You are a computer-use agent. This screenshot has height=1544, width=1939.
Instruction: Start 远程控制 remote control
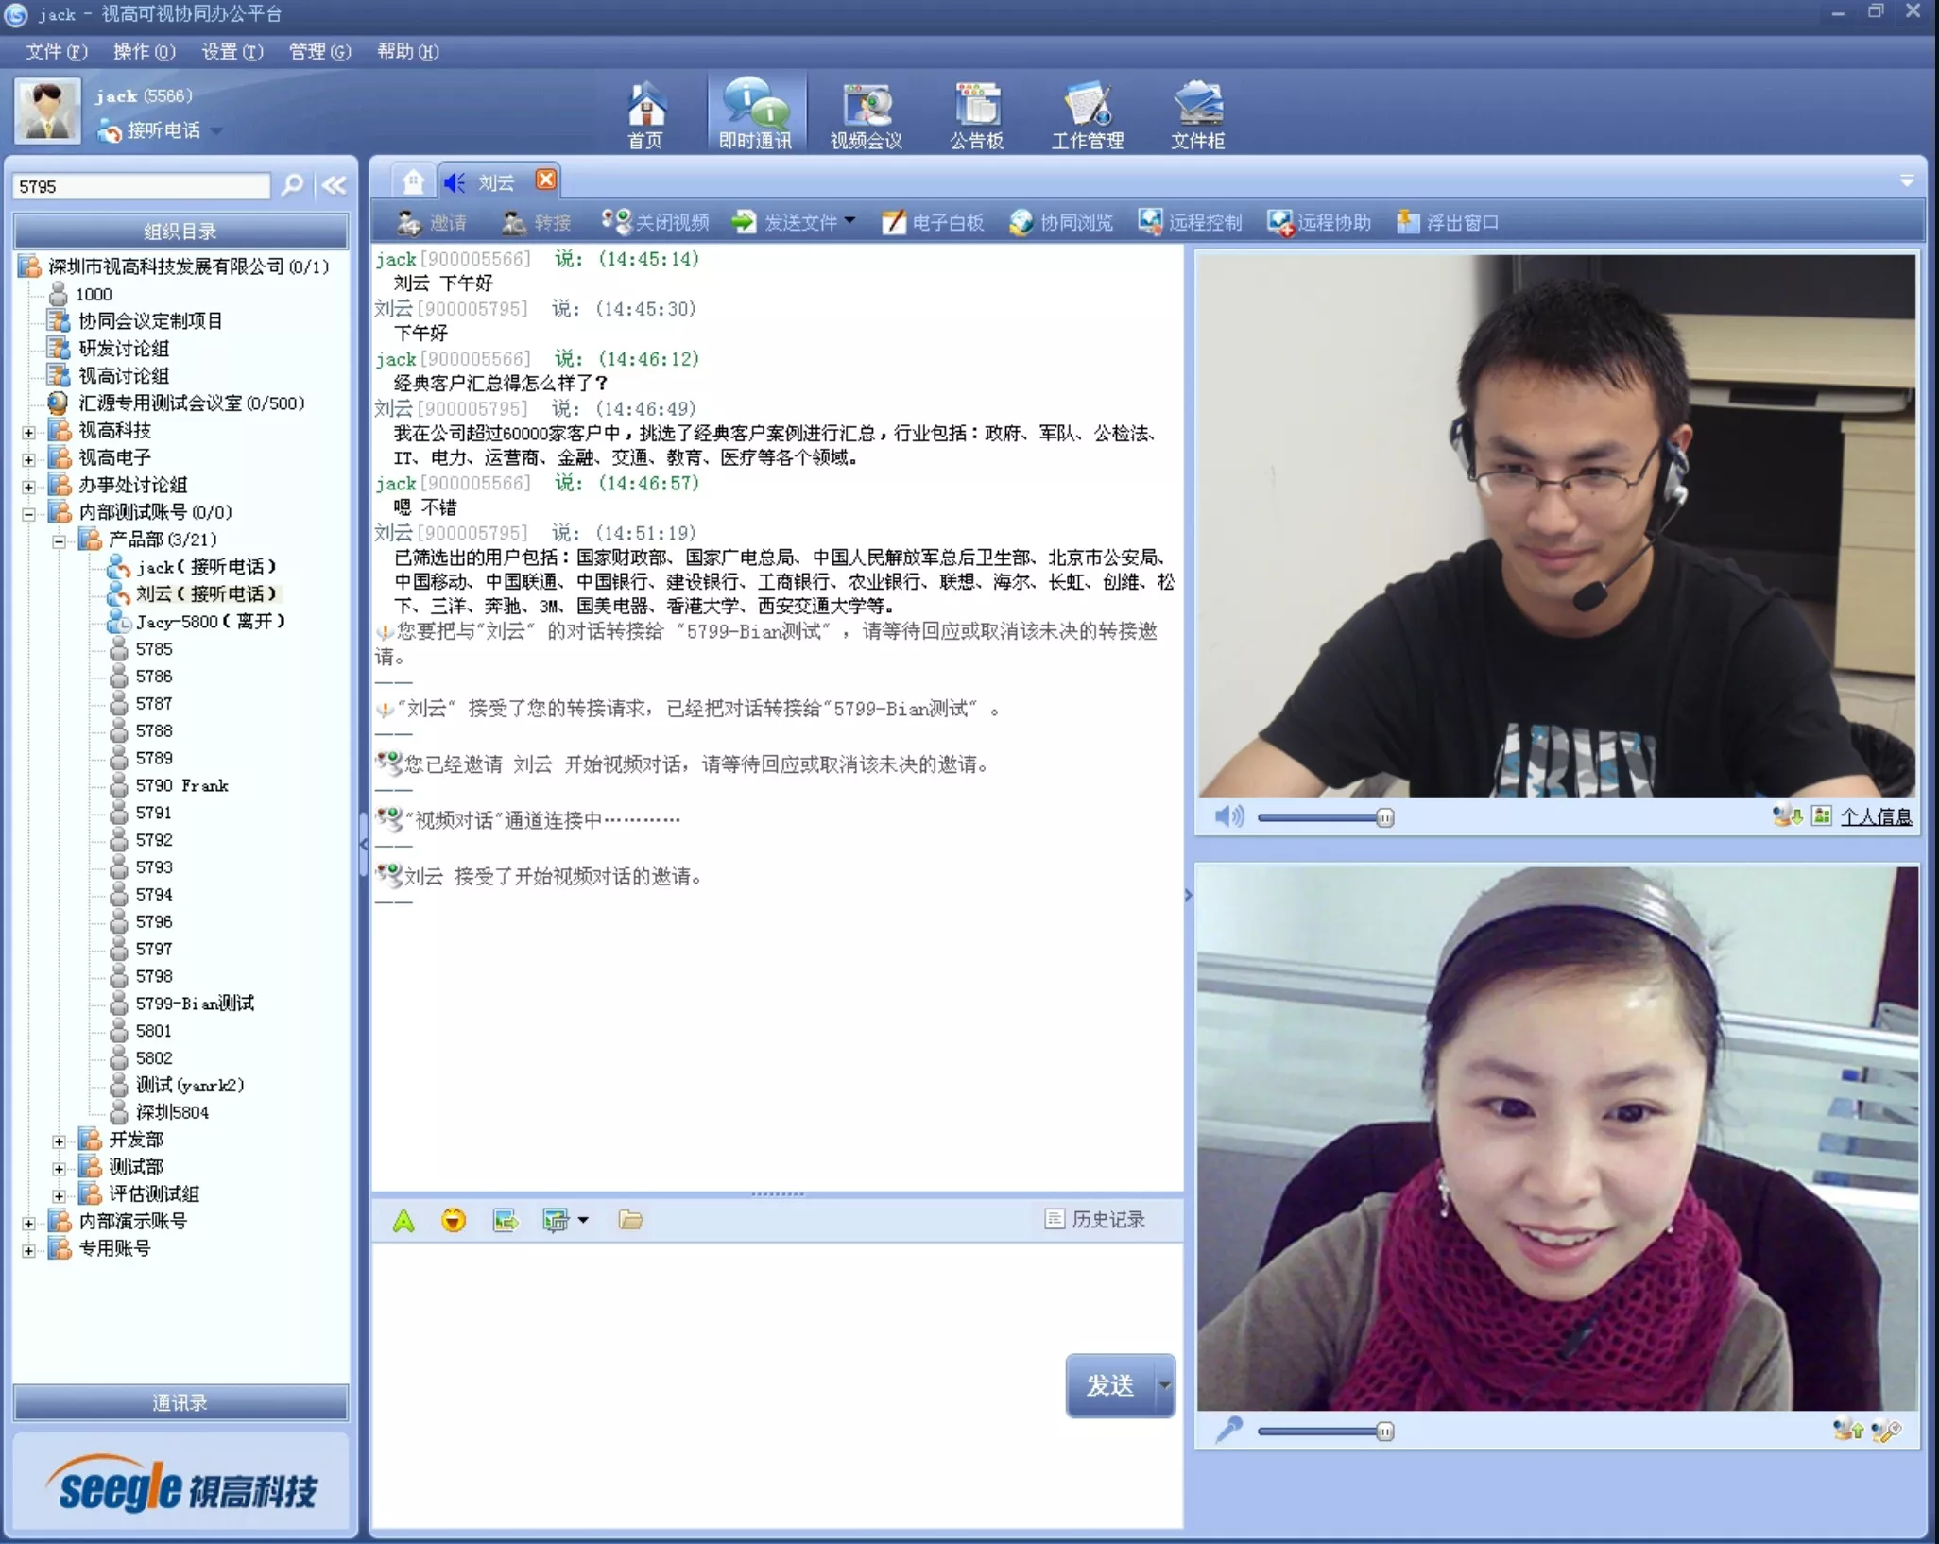tap(1191, 222)
